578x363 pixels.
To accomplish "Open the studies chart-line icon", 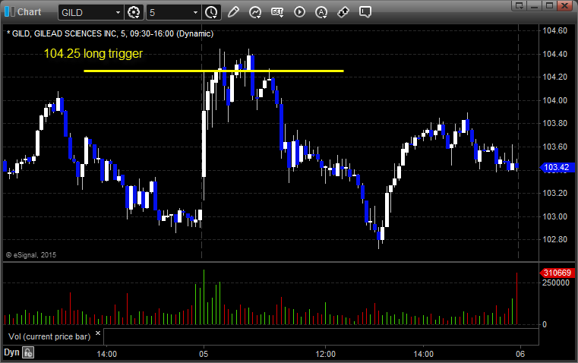I will [x=255, y=12].
